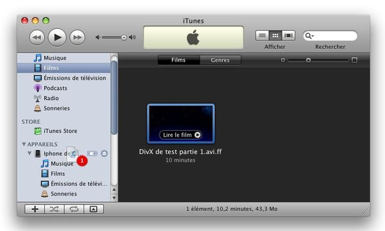Click the sidebar scroll up arrow
The image size is (385, 231).
coord(114,189)
